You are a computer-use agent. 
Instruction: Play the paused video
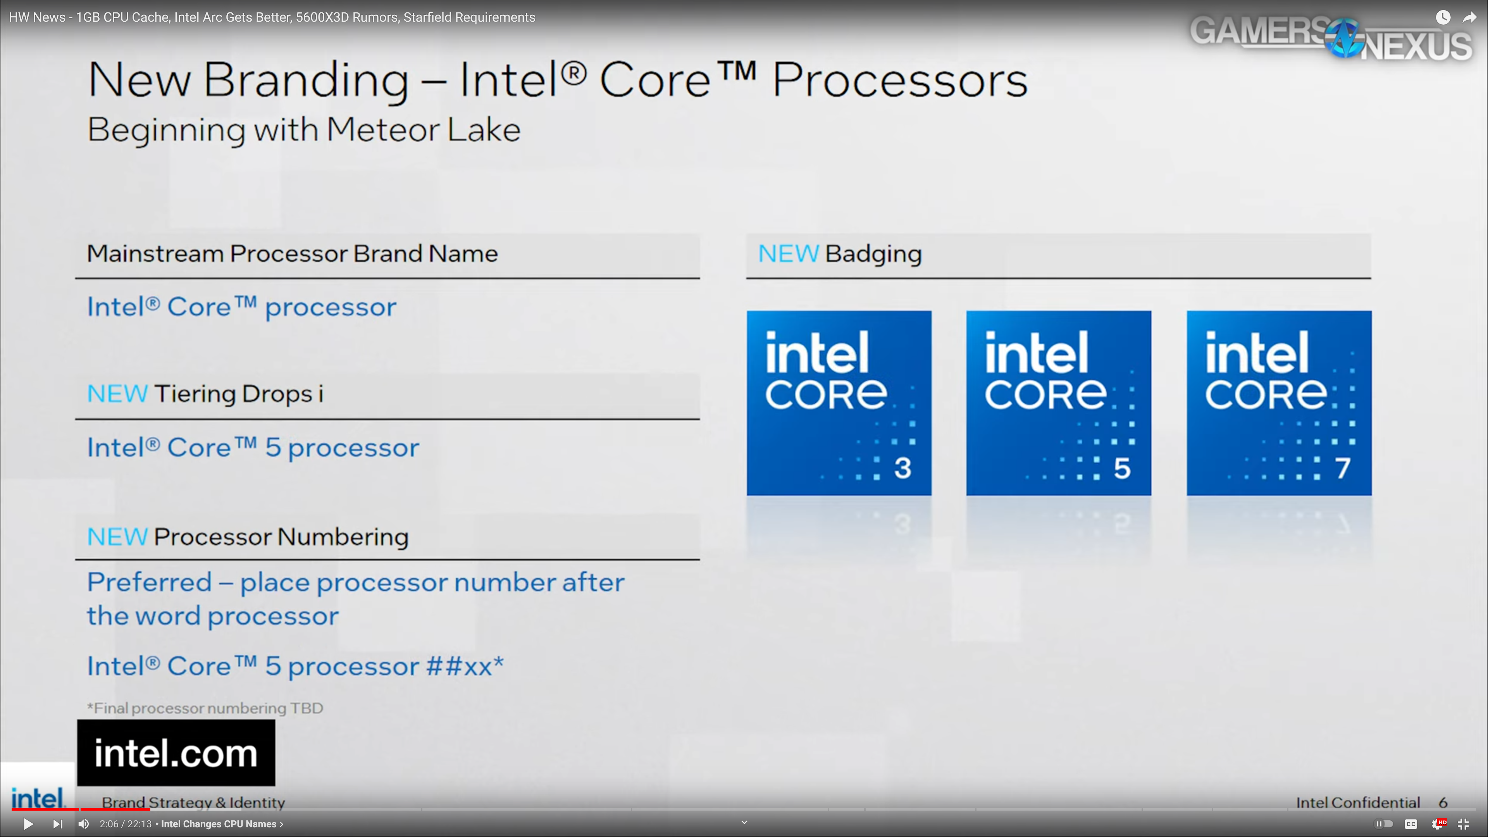coord(28,824)
